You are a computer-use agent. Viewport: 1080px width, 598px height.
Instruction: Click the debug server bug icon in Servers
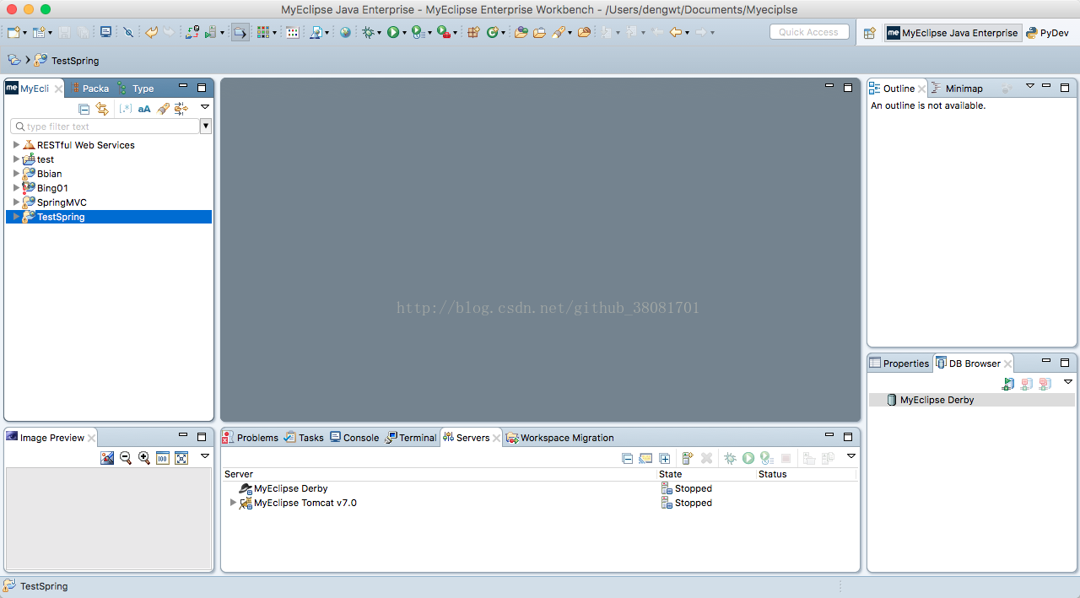pyautogui.click(x=730, y=458)
